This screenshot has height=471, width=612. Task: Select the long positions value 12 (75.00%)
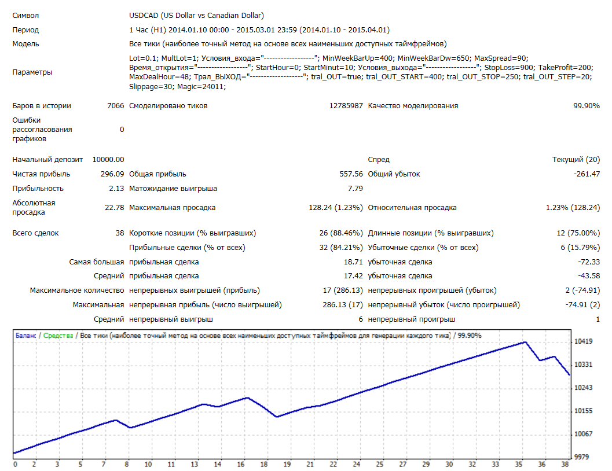[x=578, y=233]
